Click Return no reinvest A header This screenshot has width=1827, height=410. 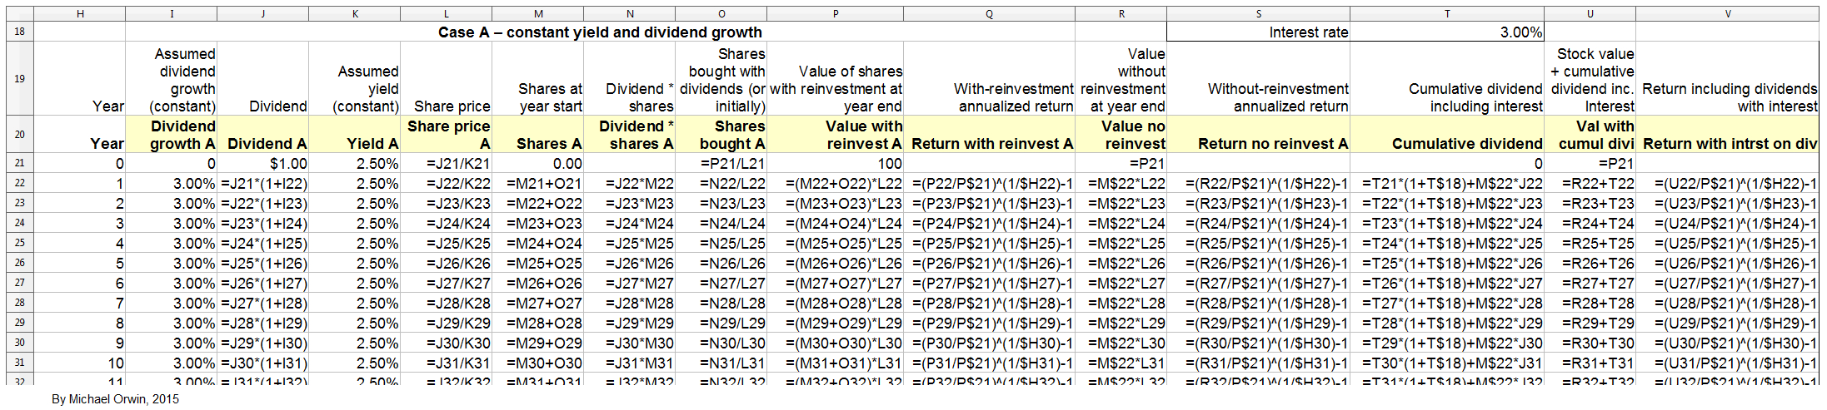point(1259,135)
